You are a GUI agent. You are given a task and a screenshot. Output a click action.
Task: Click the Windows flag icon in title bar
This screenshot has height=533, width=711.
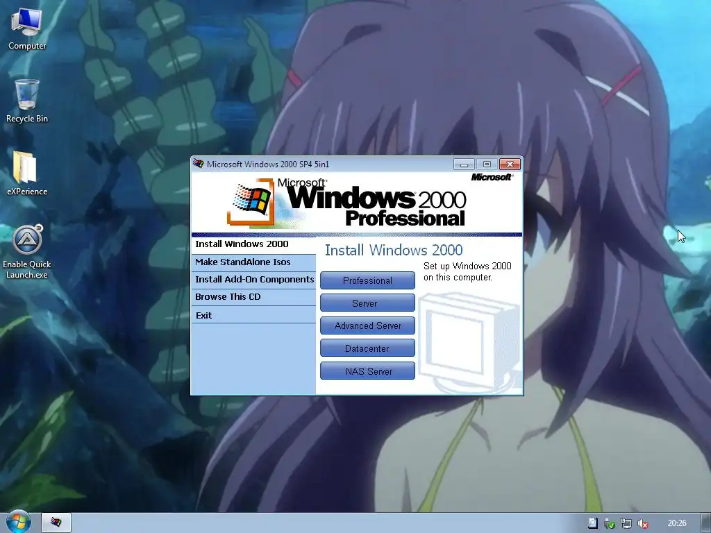(198, 164)
